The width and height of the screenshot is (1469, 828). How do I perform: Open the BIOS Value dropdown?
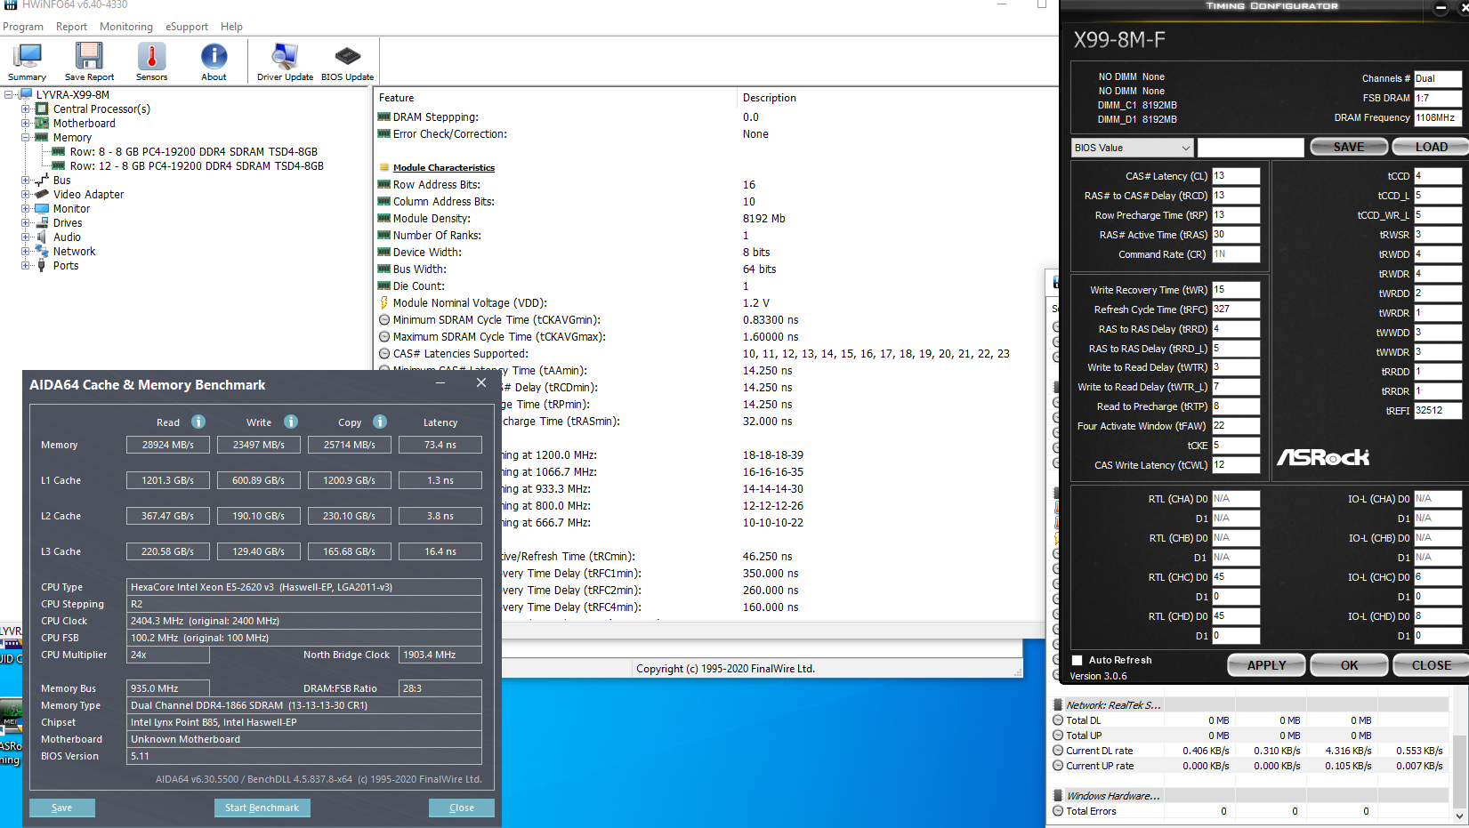pyautogui.click(x=1132, y=148)
